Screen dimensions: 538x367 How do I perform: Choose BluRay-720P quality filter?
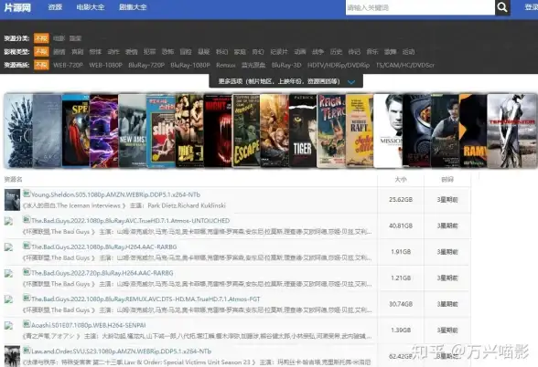coord(146,65)
